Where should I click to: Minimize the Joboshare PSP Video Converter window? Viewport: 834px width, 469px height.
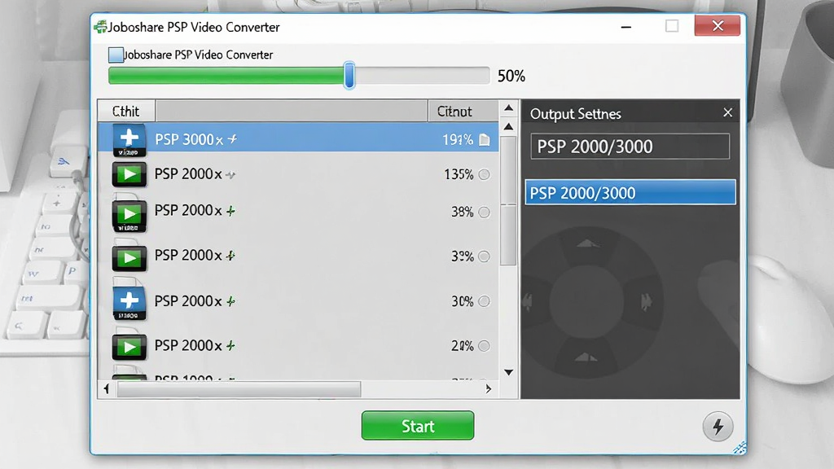click(626, 27)
